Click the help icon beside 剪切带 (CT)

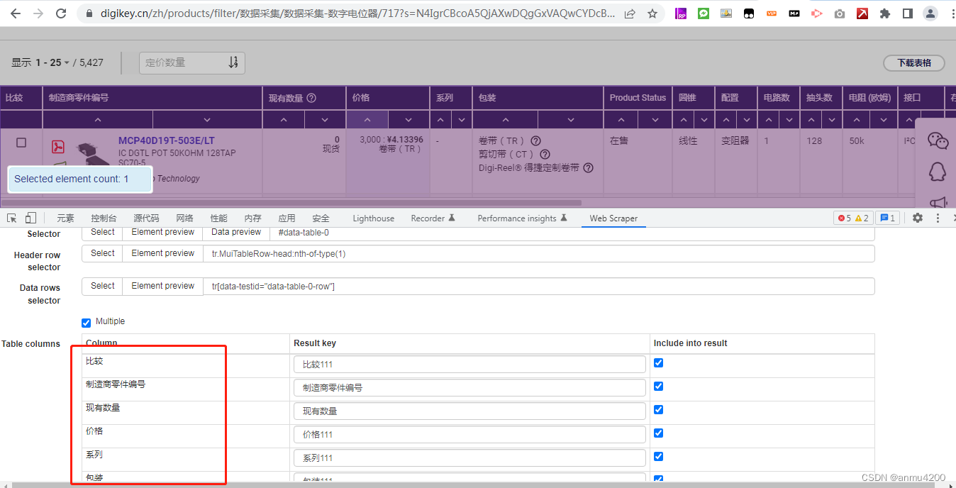(545, 154)
